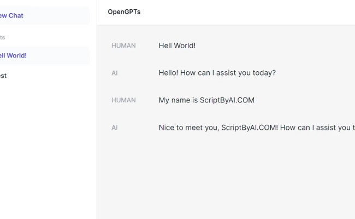The height and width of the screenshot is (219, 355).
Task: Click AI label beside 'Nice to meet you'
Action: click(115, 128)
